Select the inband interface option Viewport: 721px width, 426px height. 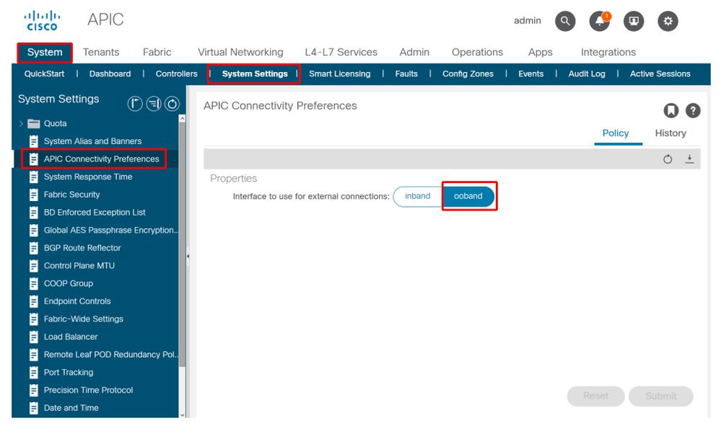418,196
